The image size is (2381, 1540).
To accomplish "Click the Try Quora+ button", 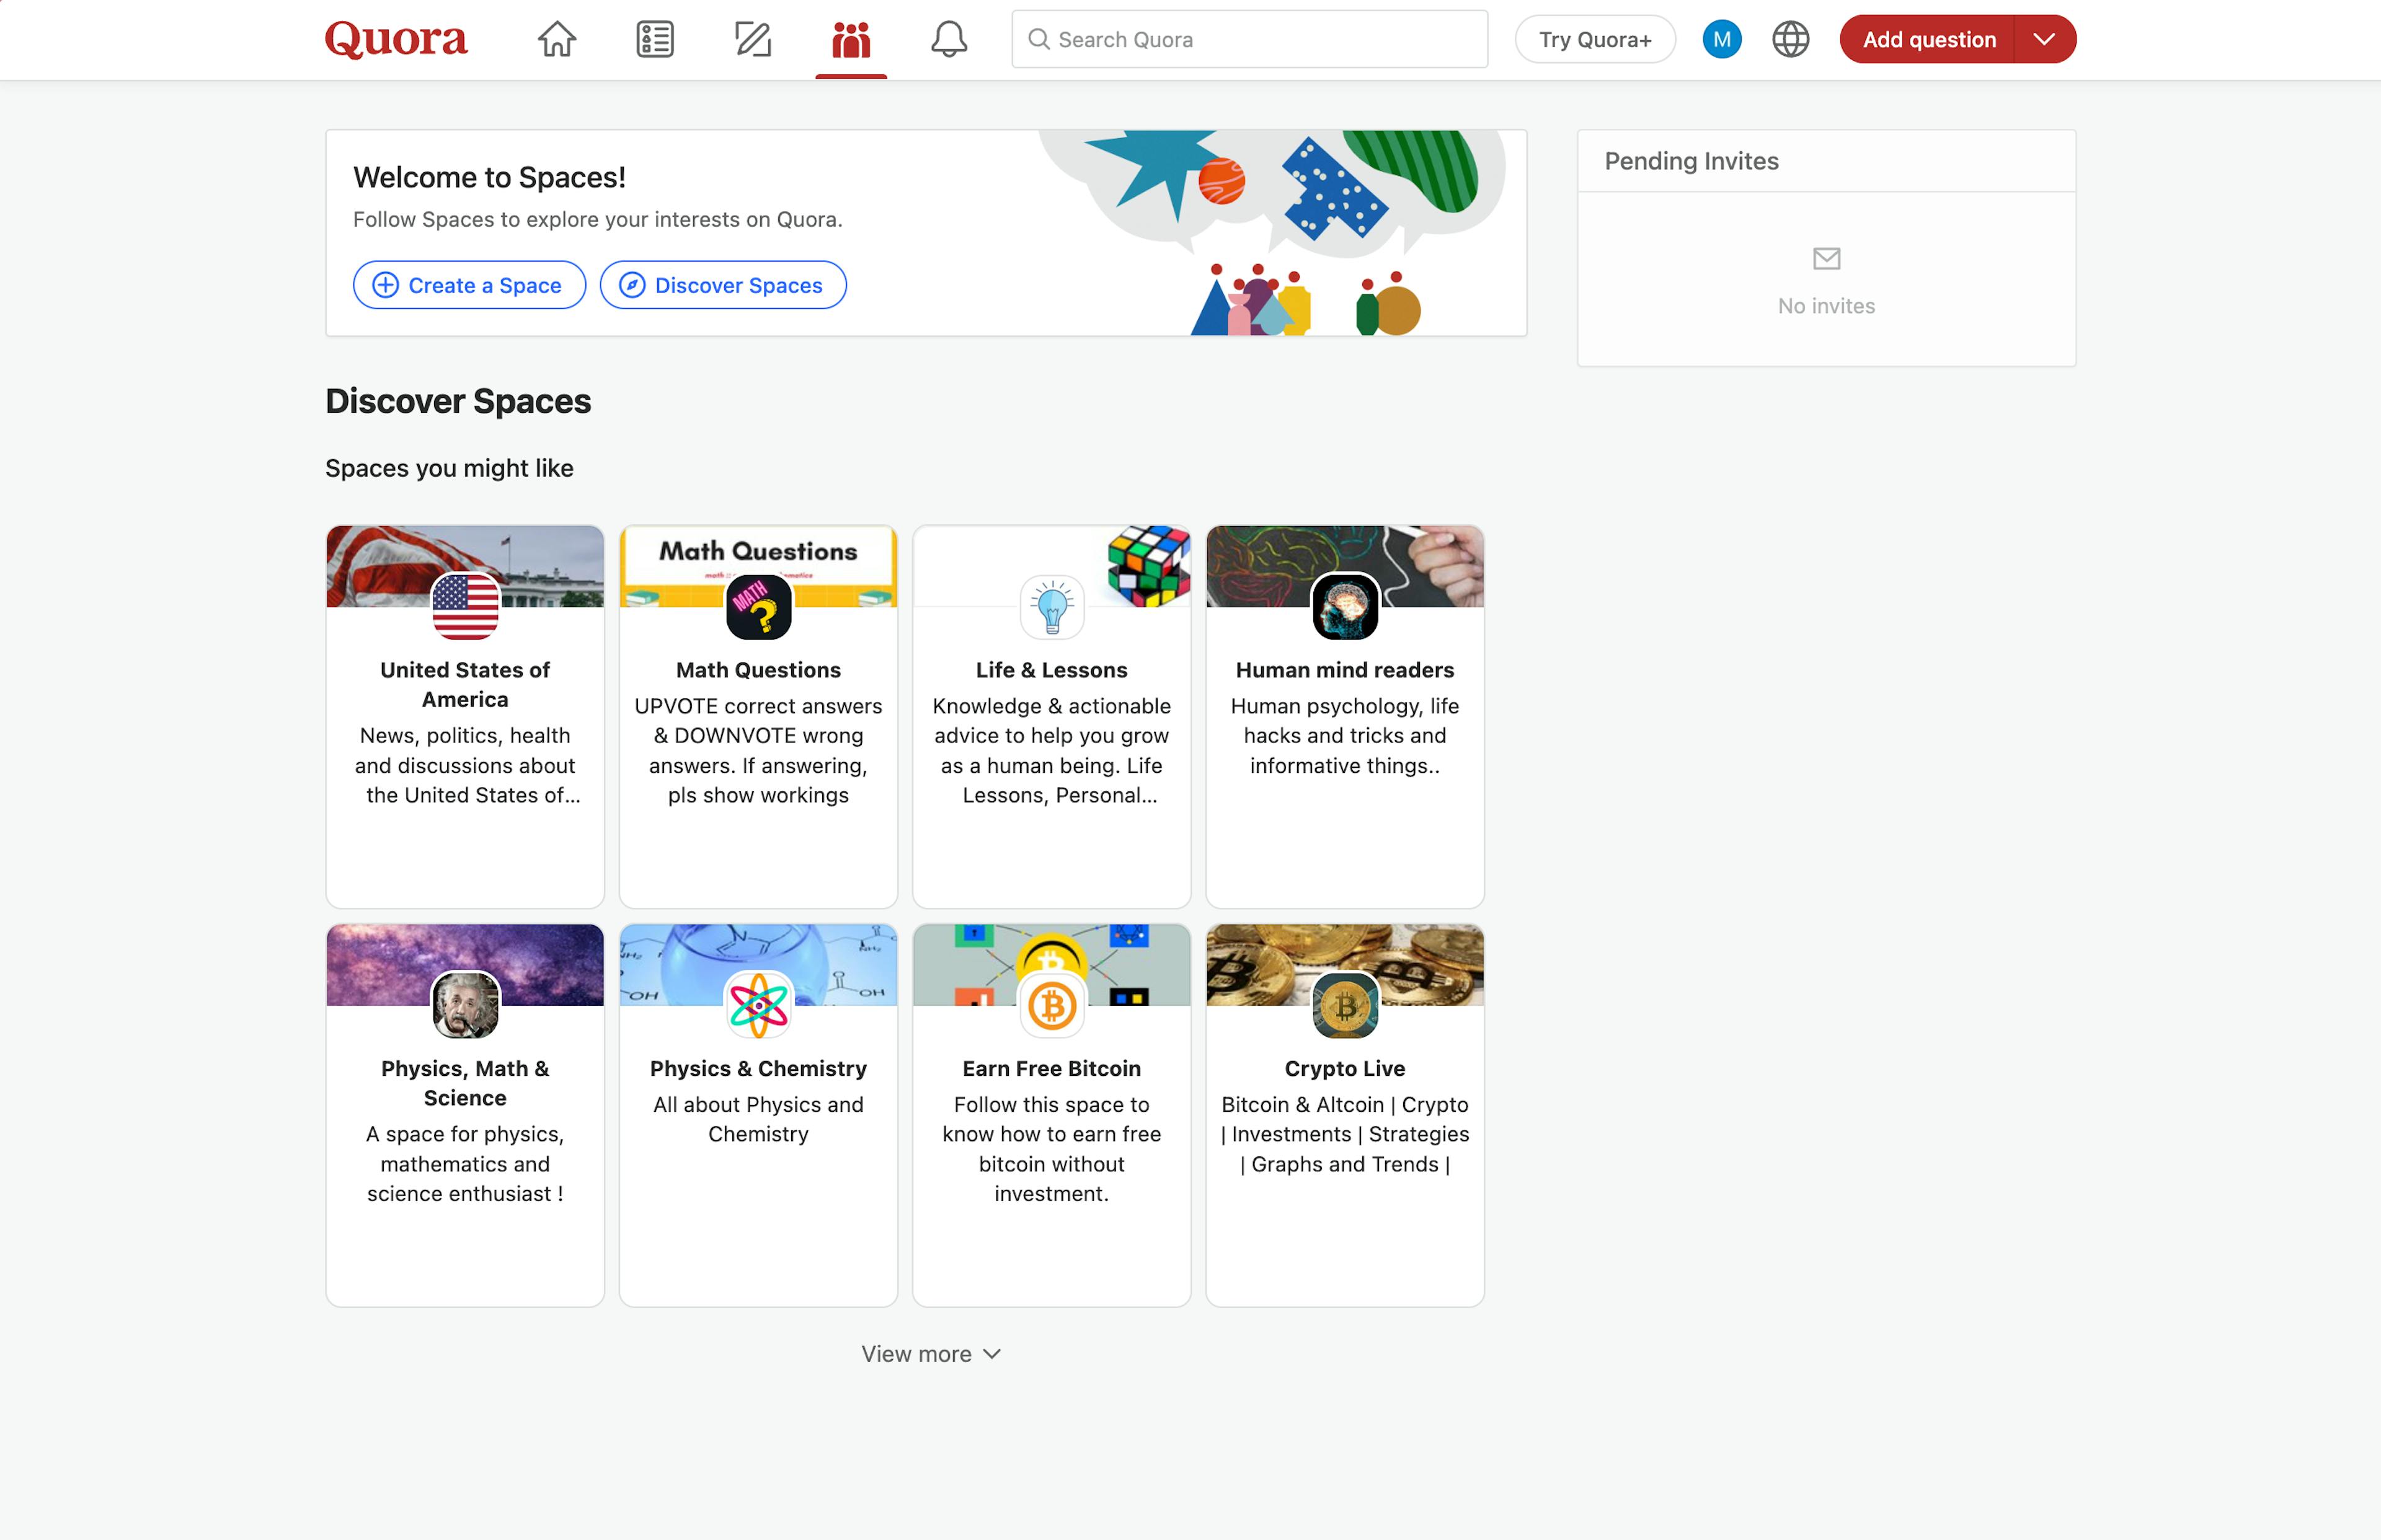I will pos(1595,39).
